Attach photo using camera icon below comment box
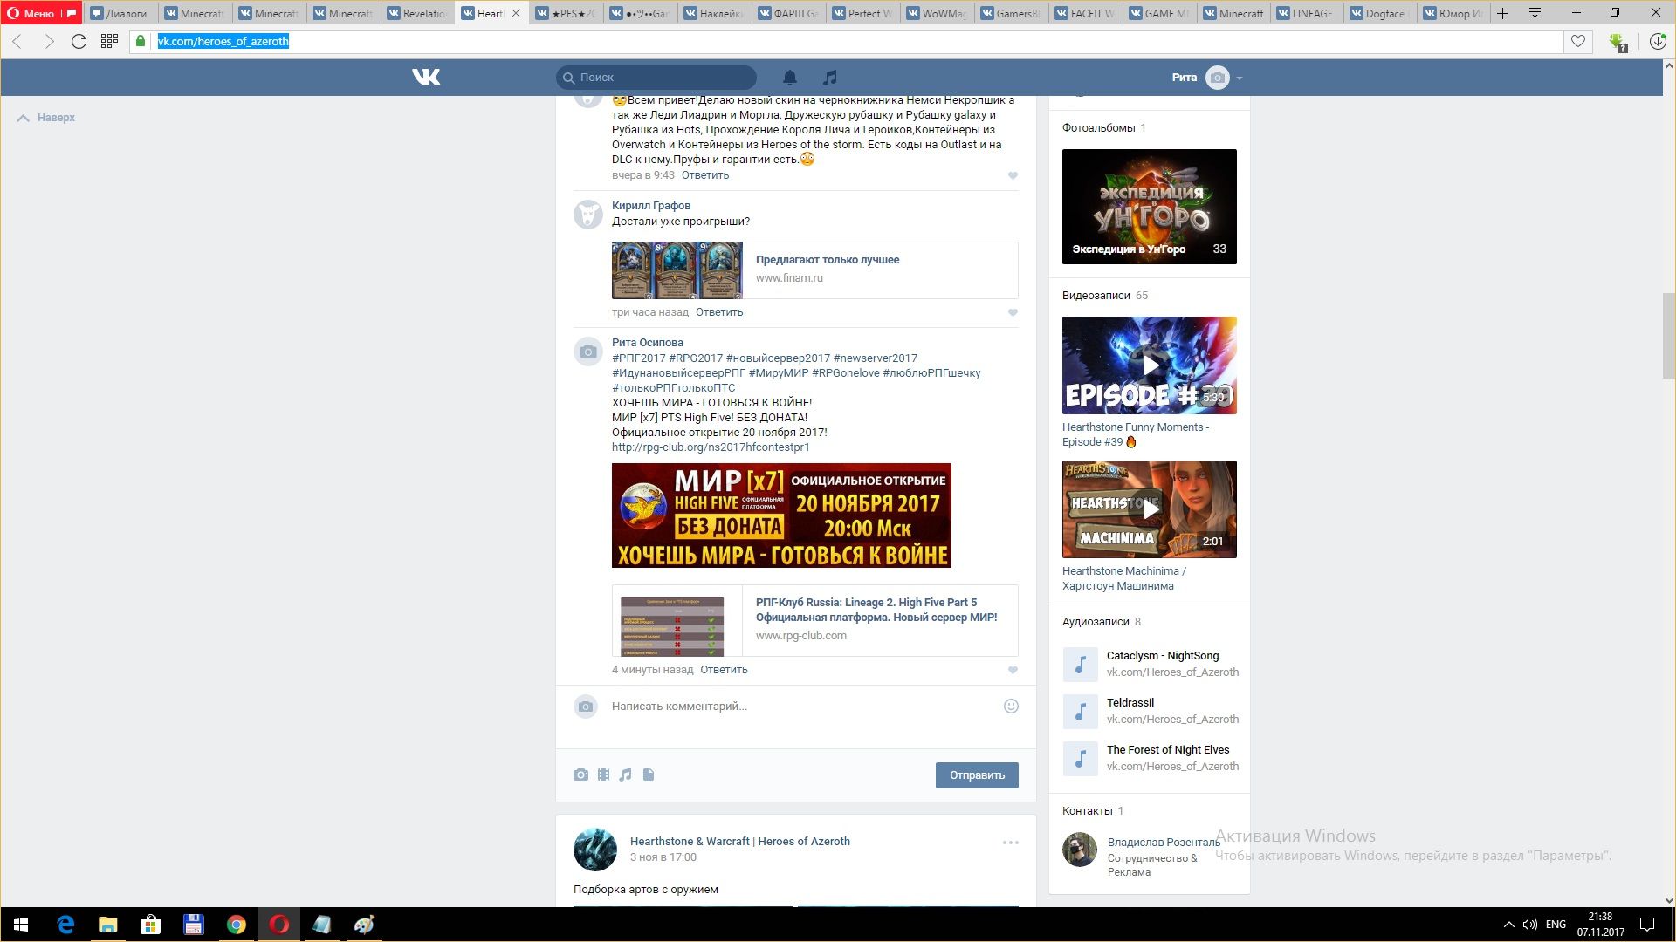 click(580, 775)
